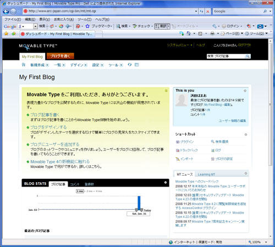The width and height of the screenshot is (275, 247).
Task: Open Movable Type 4の新機能に触れる link
Action: pos(60,161)
